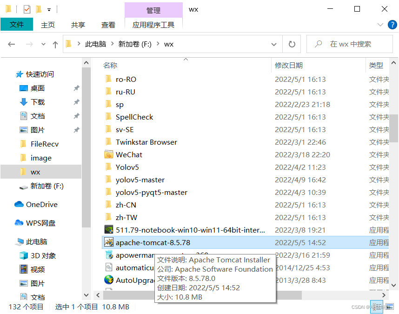
Task: Select the ro-RO folder
Action: [x=126, y=80]
